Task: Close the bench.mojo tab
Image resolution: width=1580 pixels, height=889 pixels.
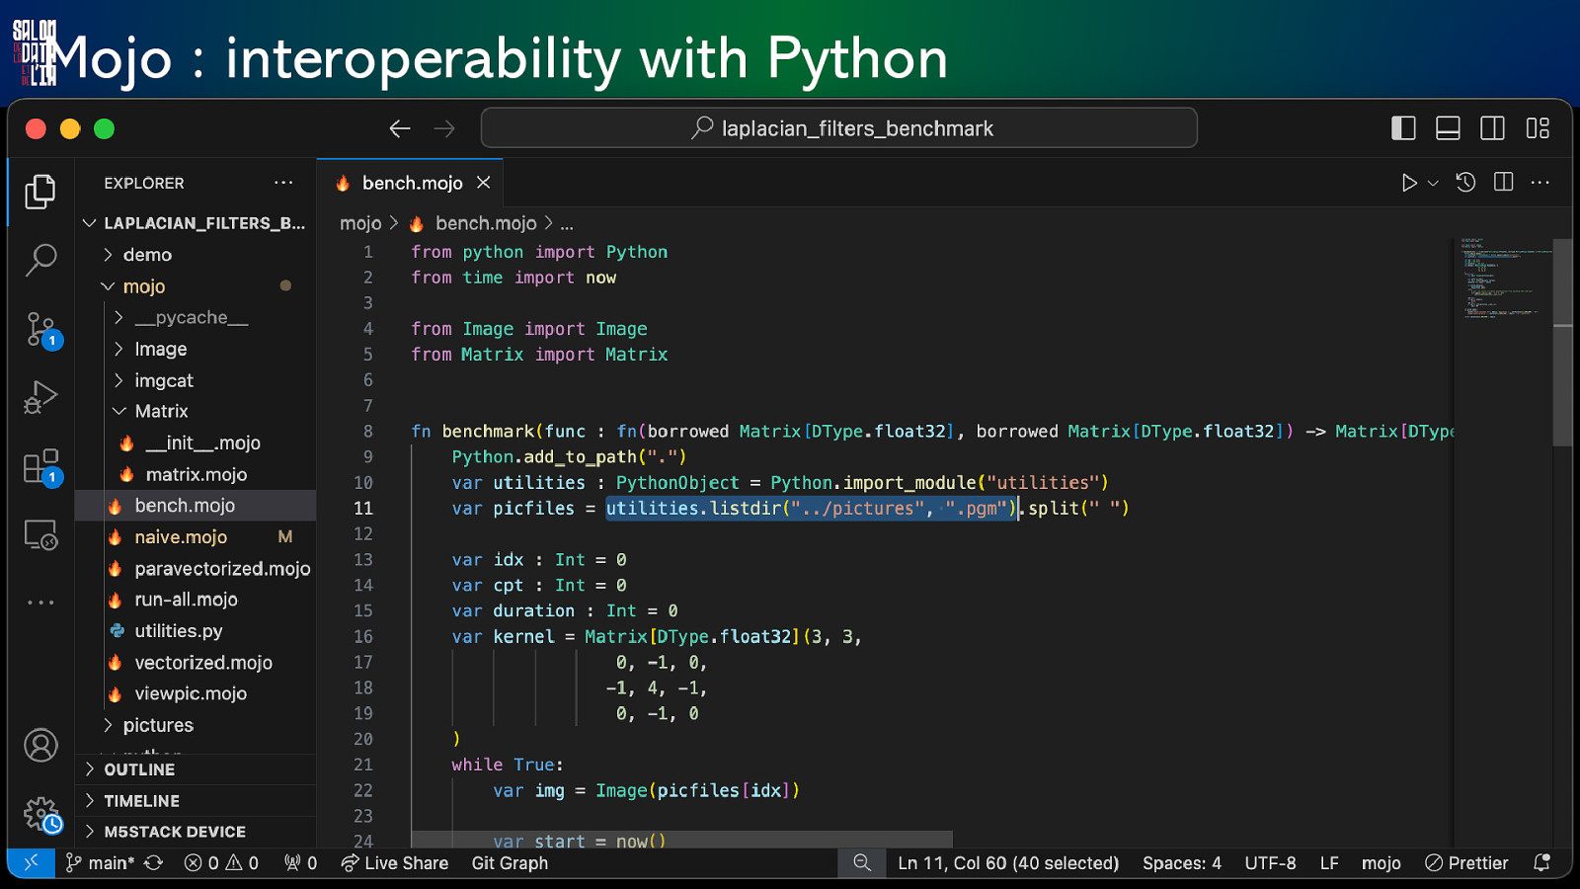Action: pos(483,183)
